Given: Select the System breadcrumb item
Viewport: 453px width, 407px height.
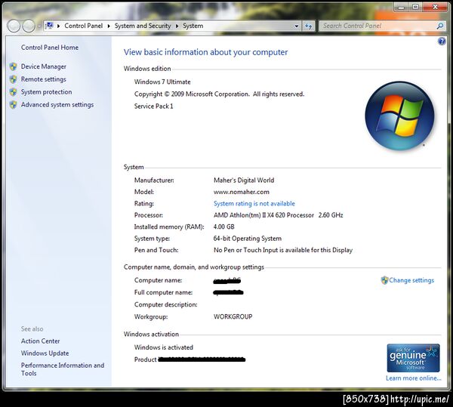Looking at the screenshot, I should [193, 26].
